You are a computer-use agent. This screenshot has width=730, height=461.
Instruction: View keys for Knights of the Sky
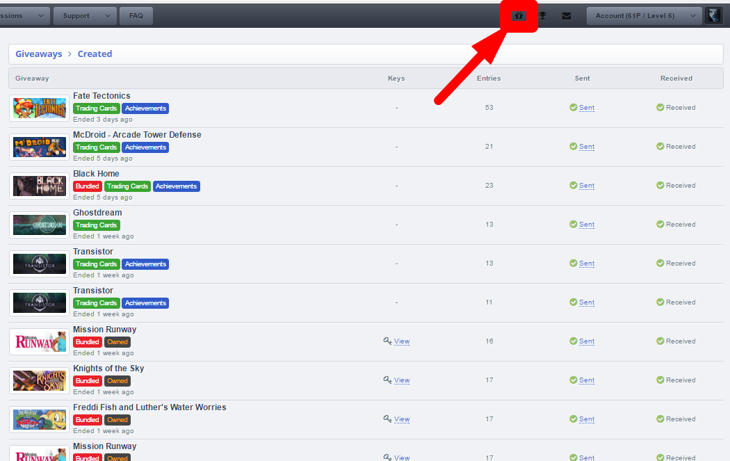(x=402, y=380)
